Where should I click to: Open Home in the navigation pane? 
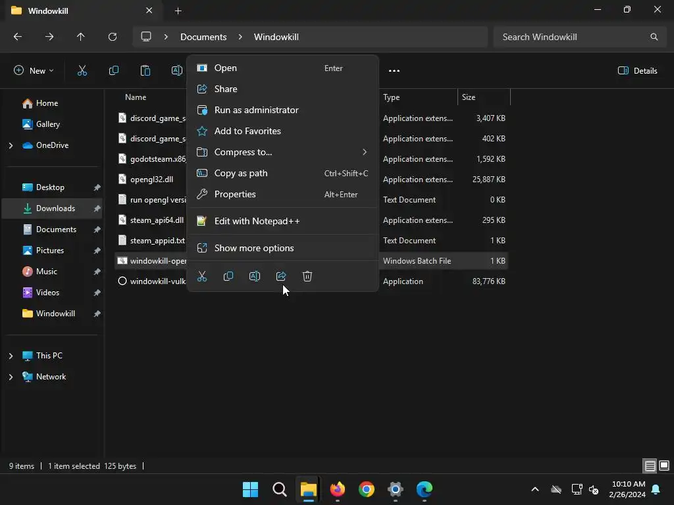(x=47, y=103)
